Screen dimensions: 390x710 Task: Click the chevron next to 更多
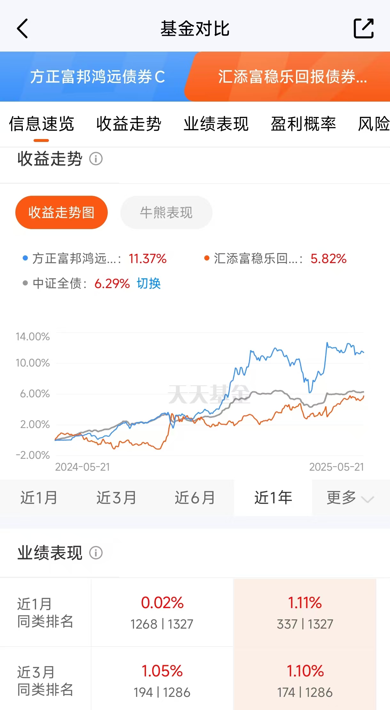pos(368,499)
